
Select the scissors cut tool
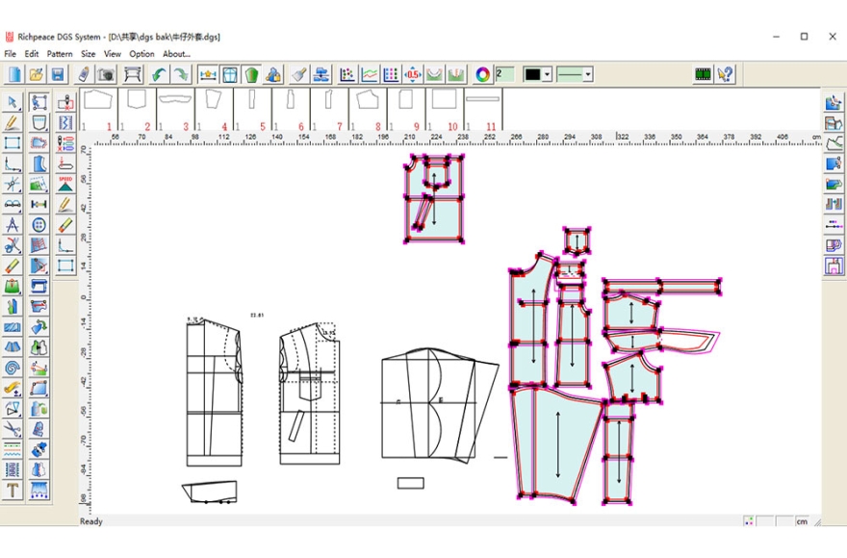13,245
